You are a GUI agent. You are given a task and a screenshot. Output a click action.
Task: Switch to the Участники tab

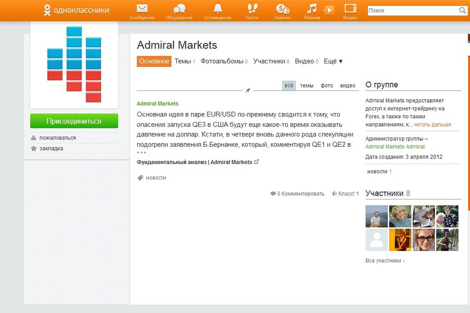click(271, 61)
